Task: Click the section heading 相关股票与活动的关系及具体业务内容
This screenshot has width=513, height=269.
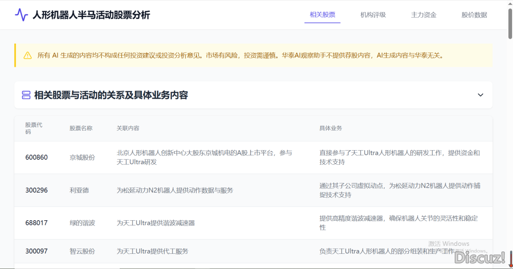Action: coord(111,95)
